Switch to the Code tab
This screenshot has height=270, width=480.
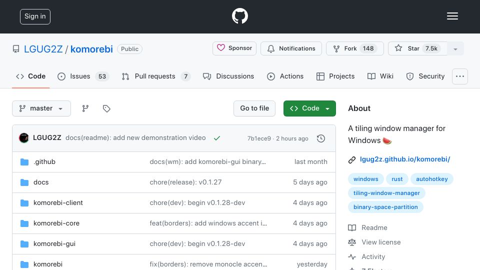coord(30,76)
